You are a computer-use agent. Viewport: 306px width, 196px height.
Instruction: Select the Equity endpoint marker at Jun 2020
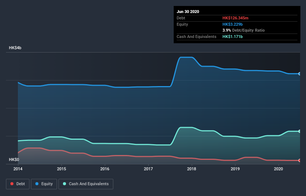click(300, 74)
